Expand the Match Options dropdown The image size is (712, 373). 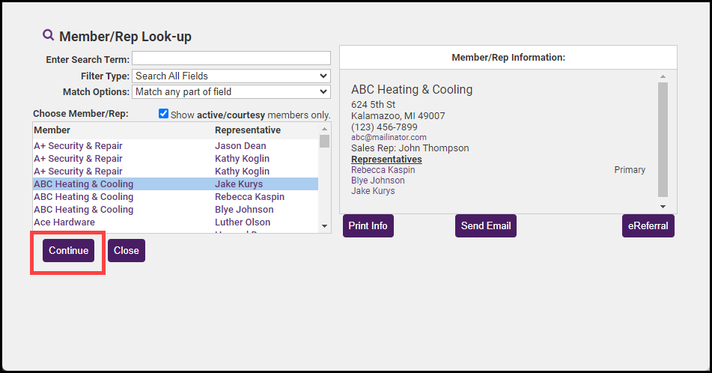pos(231,91)
